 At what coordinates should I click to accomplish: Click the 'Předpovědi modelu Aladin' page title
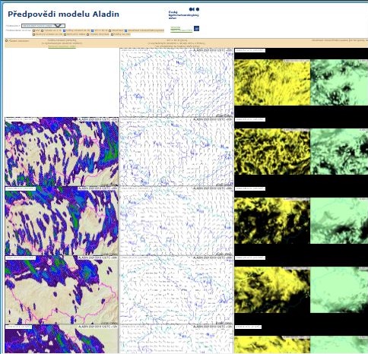(x=63, y=14)
